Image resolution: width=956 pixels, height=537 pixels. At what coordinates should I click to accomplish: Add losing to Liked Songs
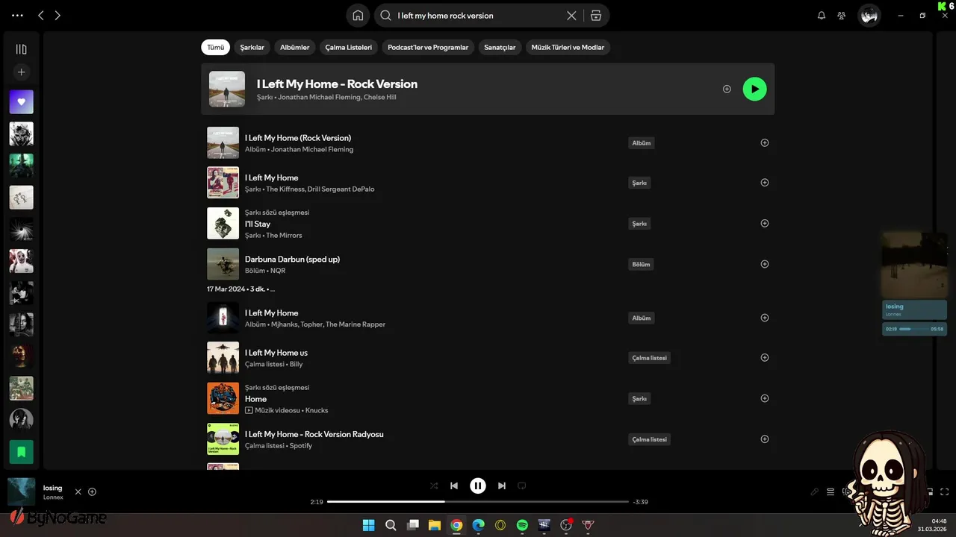click(x=92, y=492)
